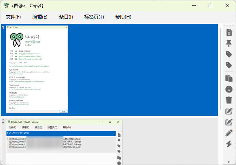Open the 帮助(H) menu

(123, 17)
